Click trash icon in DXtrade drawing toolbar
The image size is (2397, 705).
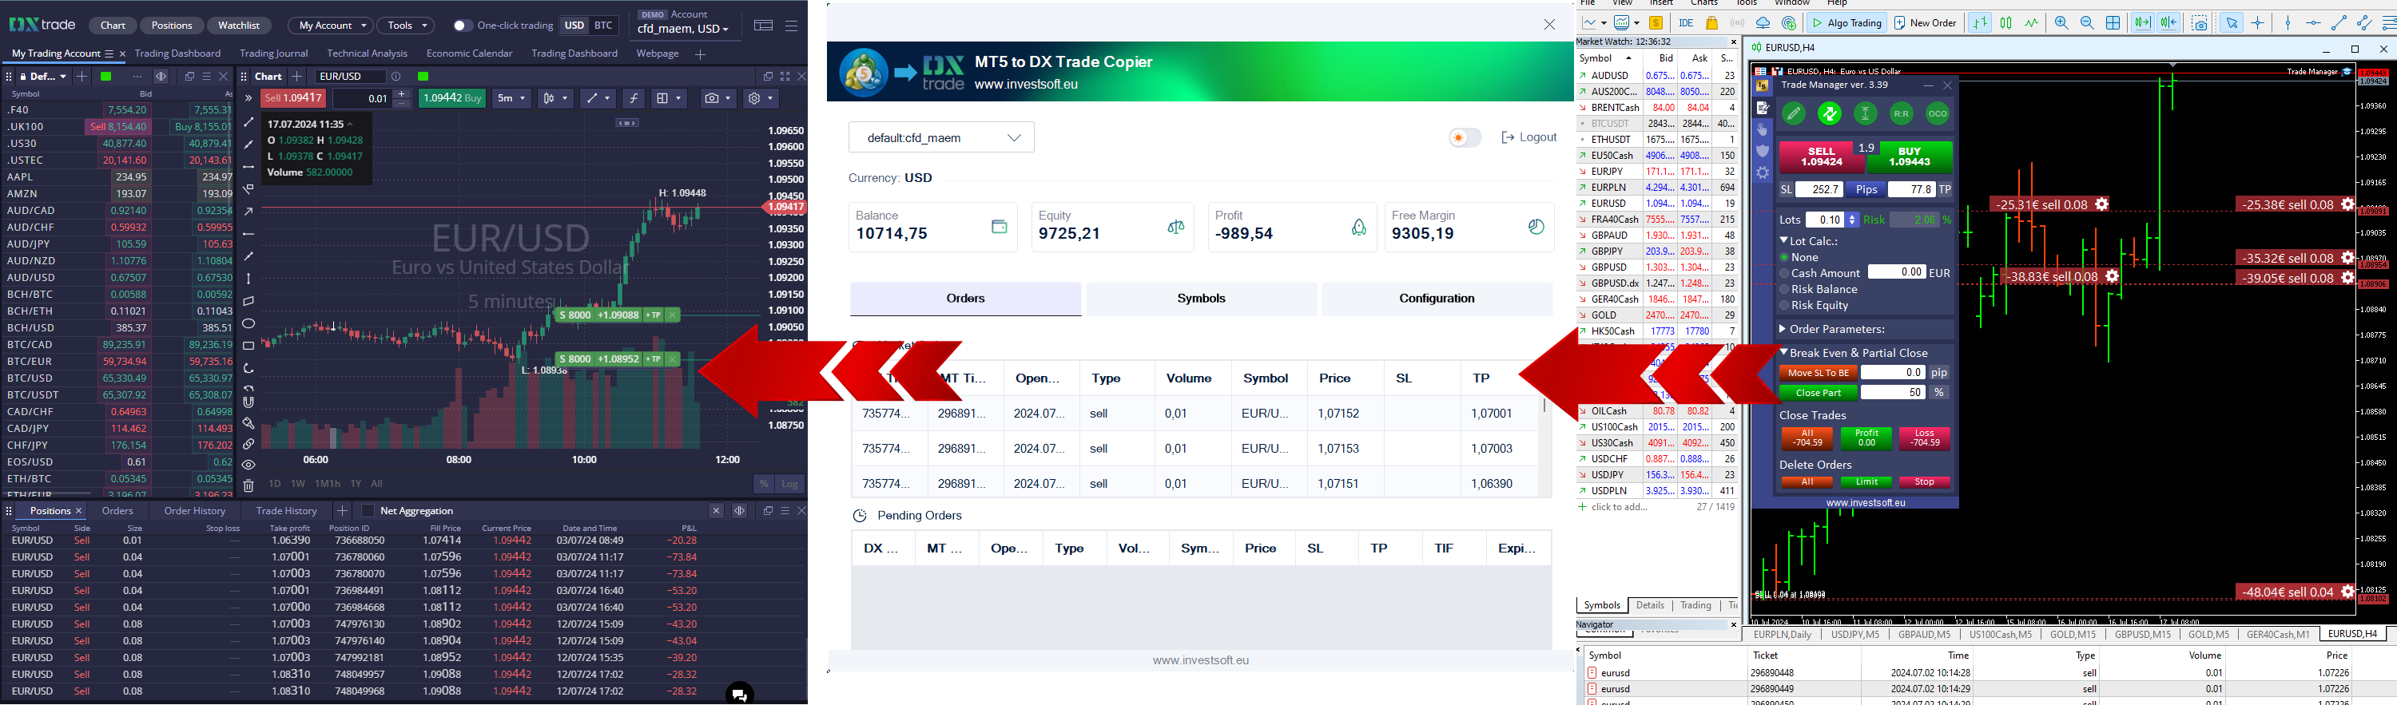click(x=248, y=485)
